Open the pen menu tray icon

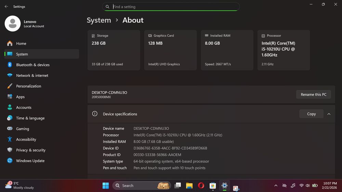(x=293, y=186)
